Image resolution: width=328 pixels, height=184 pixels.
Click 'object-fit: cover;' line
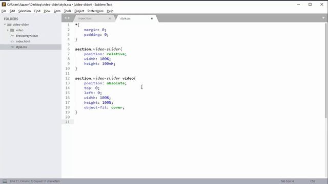[104, 107]
